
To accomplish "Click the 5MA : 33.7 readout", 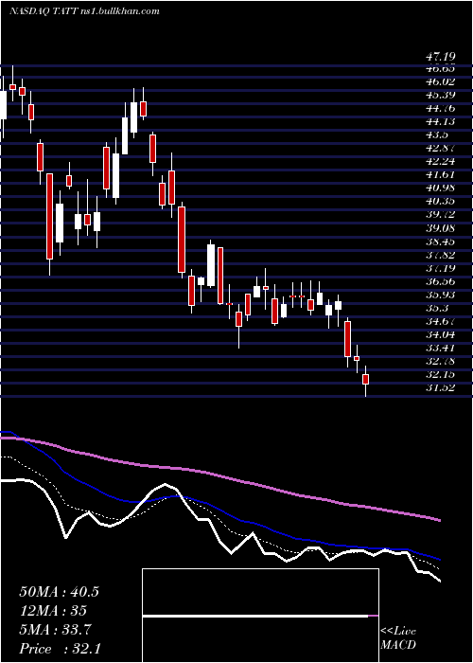I will [x=56, y=630].
